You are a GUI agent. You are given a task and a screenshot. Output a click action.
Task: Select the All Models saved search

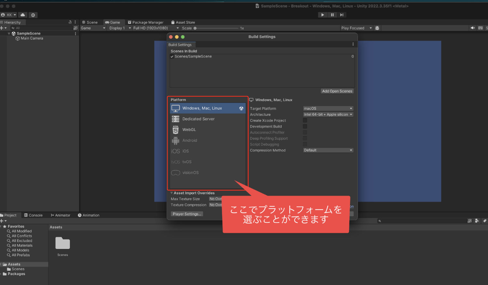(x=18, y=251)
